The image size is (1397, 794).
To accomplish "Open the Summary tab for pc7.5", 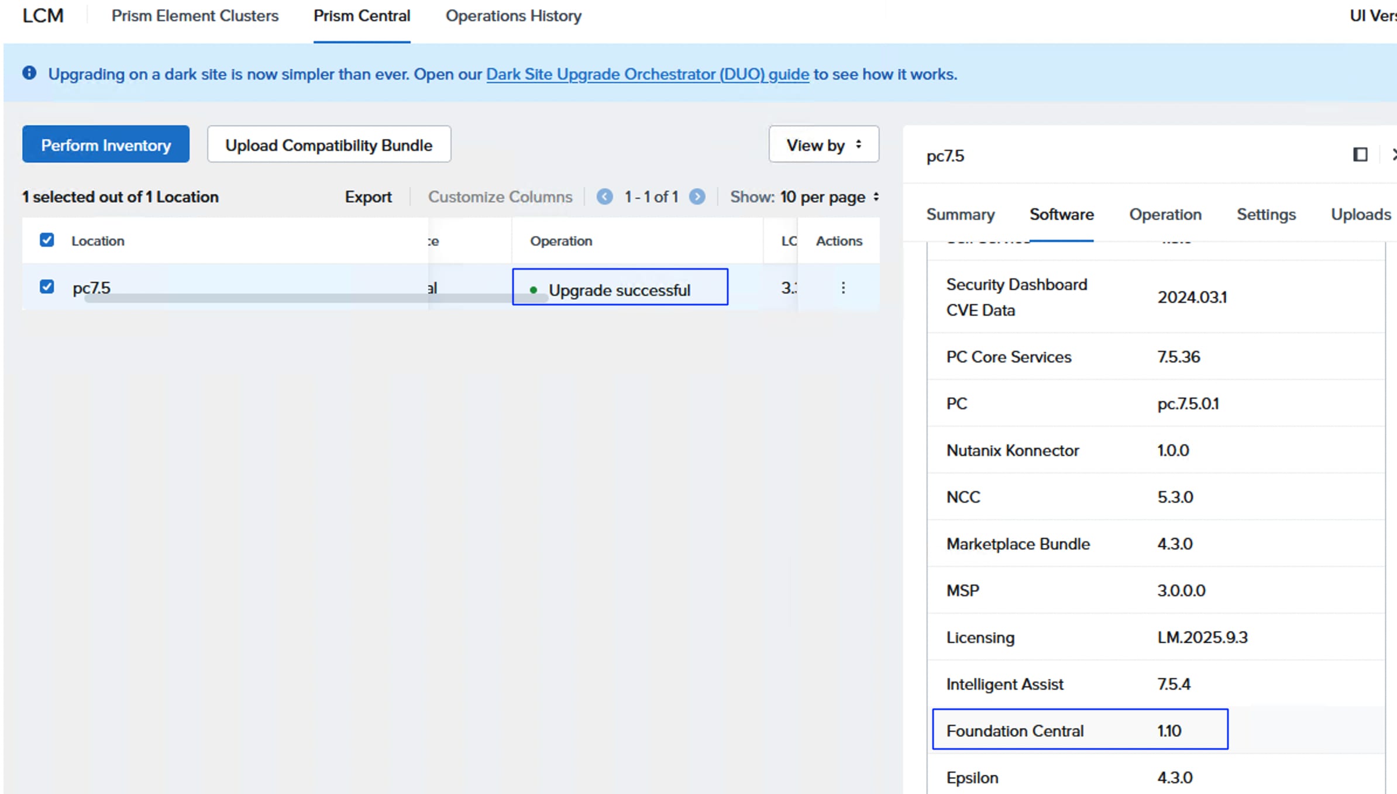I will pos(960,215).
